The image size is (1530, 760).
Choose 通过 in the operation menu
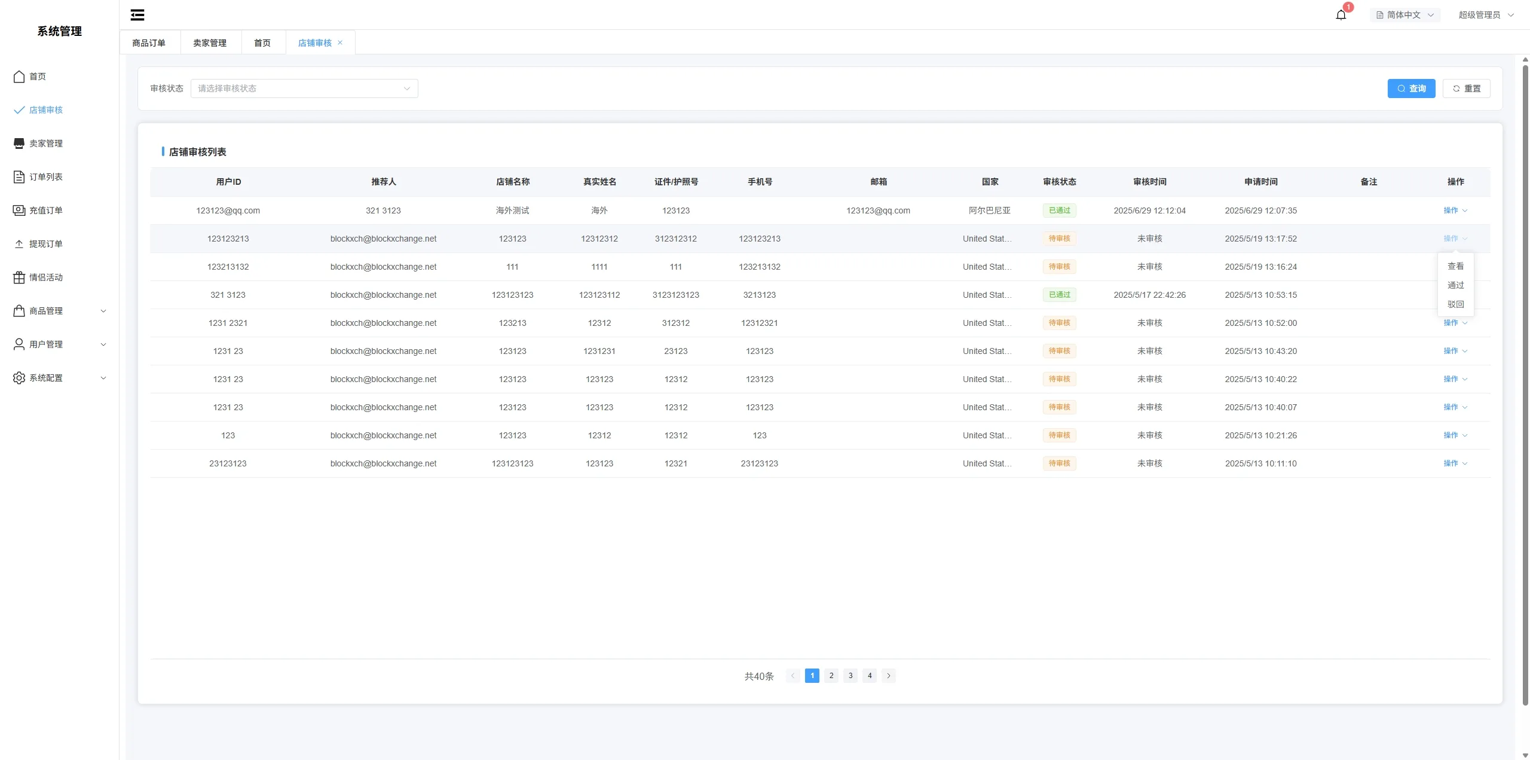tap(1455, 285)
